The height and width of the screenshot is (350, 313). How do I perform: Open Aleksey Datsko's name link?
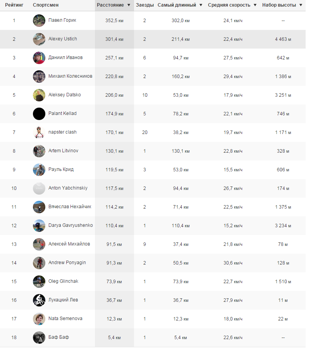pyautogui.click(x=65, y=95)
